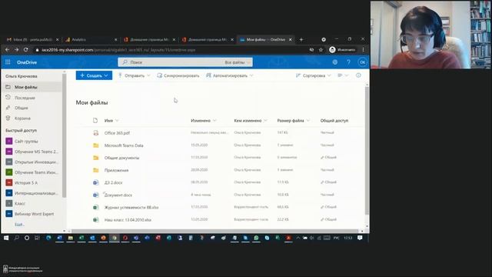The image size is (492, 277).
Task: Open Windows taskbar search
Action: point(16,238)
